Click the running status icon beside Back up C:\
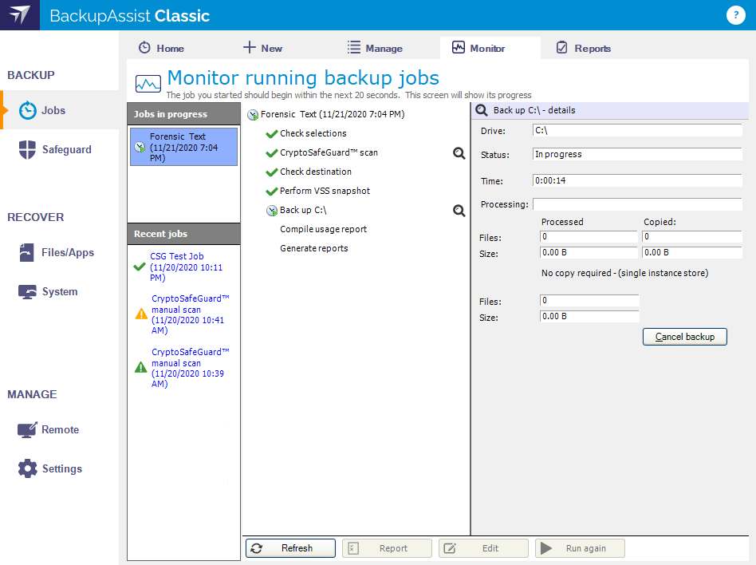756x565 pixels. (x=272, y=211)
